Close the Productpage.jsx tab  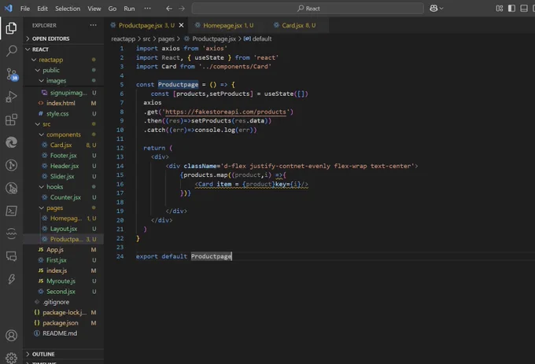point(181,25)
